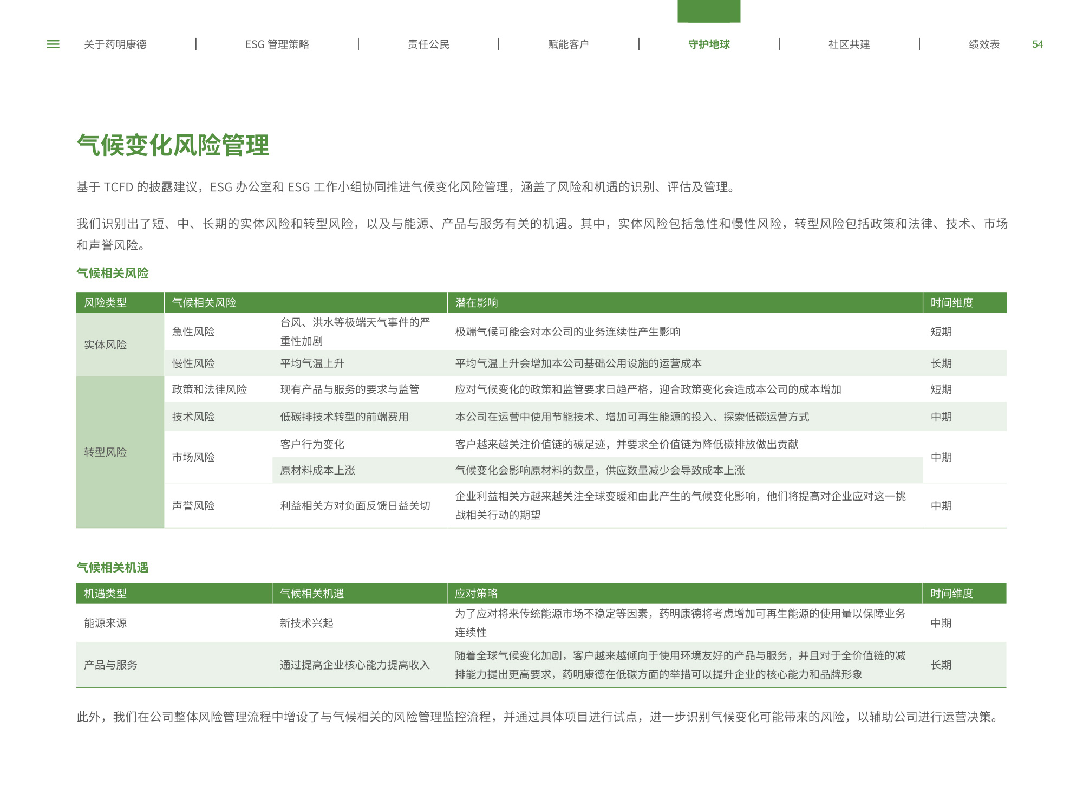The height and width of the screenshot is (799, 1083).
Task: Click the green active tab indicator block
Action: coord(708,11)
